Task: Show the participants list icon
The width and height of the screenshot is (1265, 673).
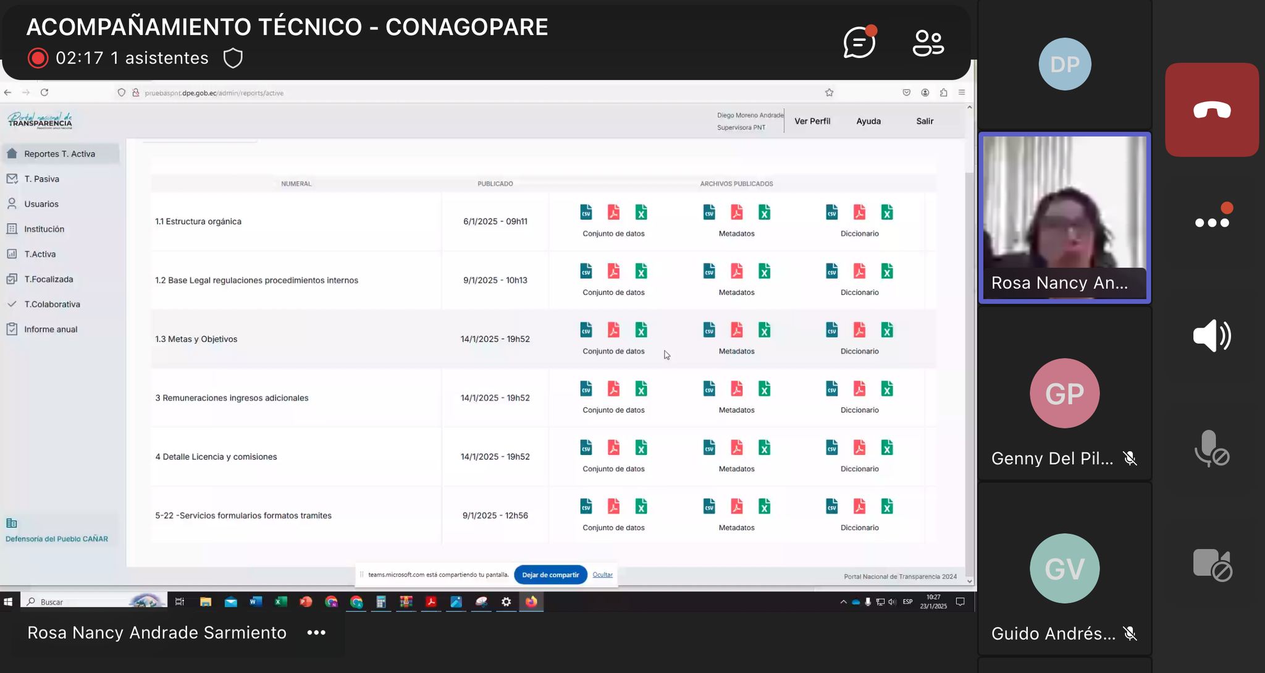Action: click(x=928, y=43)
